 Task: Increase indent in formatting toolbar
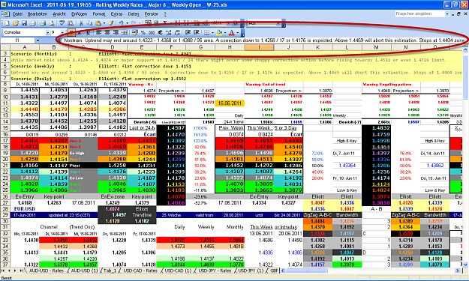[196, 32]
